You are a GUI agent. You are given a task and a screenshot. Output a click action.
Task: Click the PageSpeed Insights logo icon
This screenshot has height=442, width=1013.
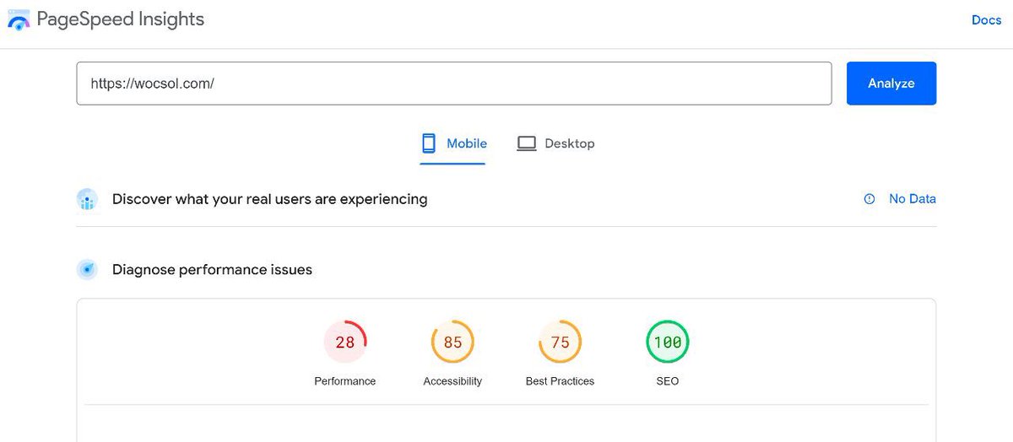pos(19,20)
